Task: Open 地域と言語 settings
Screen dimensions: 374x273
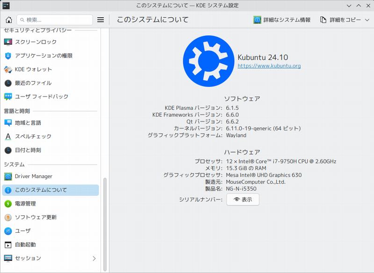Action: [x=50, y=123]
